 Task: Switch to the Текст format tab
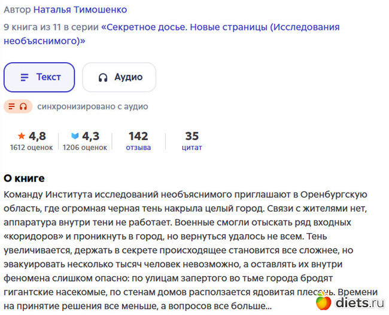(39, 77)
